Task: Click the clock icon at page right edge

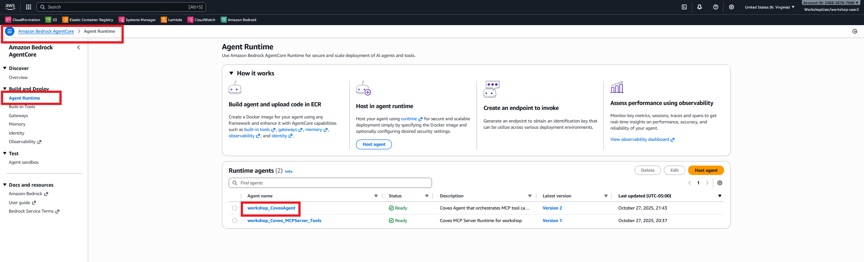Action: 855,31
